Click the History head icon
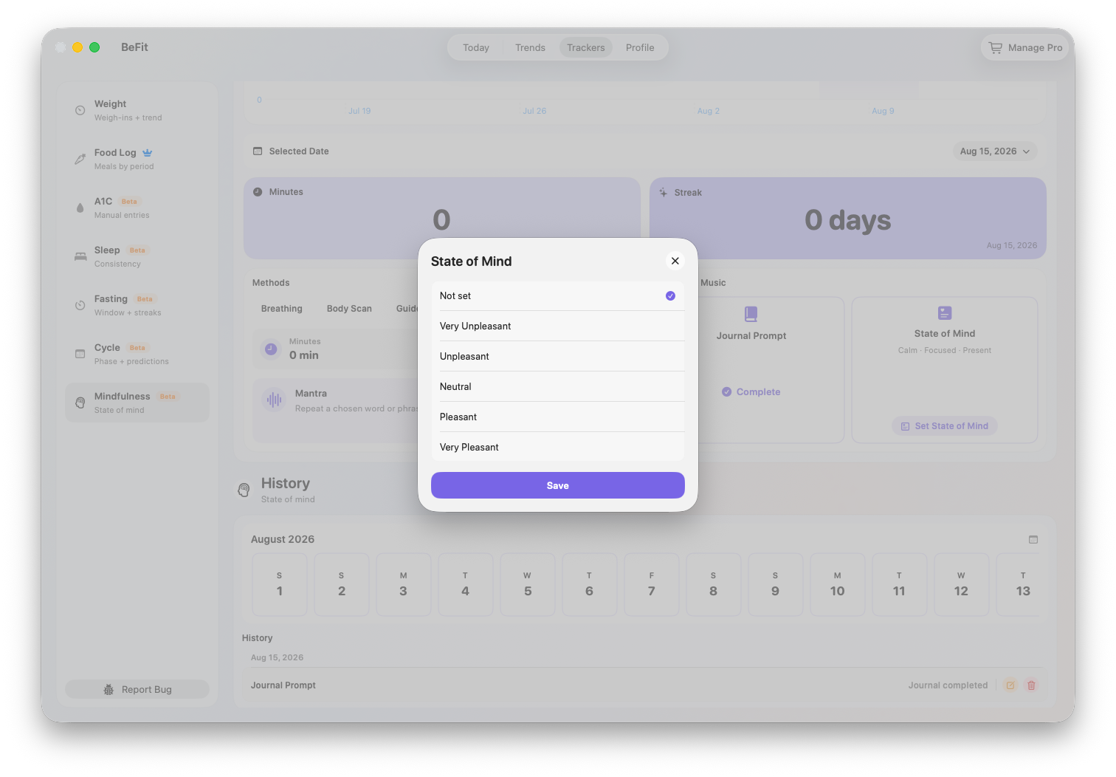This screenshot has width=1116, height=777. click(x=244, y=490)
